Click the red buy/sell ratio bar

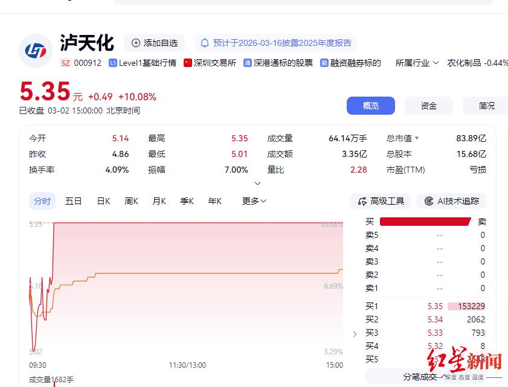click(425, 222)
